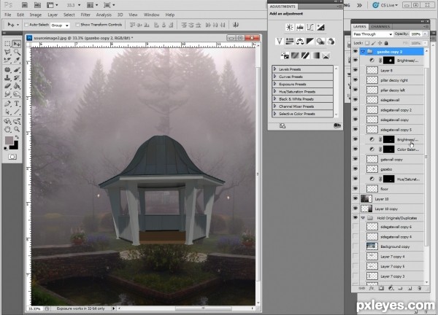Add a Brightness/Contrast adjustment
This screenshot has height=315, width=438.
[x=290, y=27]
